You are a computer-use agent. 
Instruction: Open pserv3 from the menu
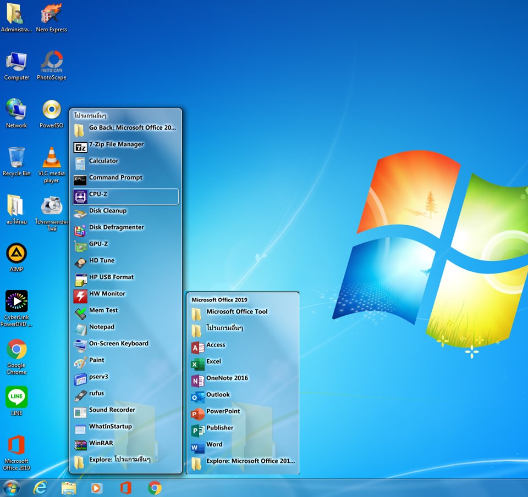[125, 379]
